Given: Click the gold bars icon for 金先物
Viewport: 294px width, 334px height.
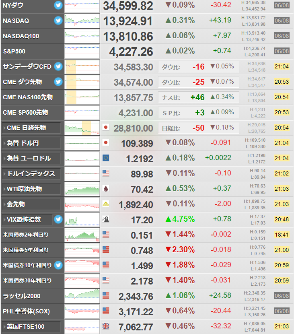Looking at the screenshot, I should [x=106, y=204].
